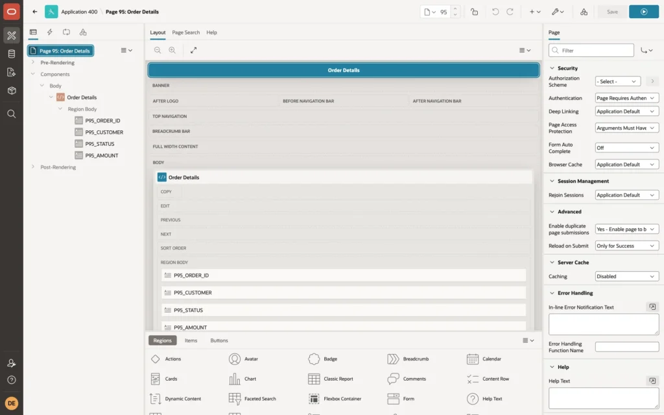Select the Order Details region in tree

(x=81, y=97)
